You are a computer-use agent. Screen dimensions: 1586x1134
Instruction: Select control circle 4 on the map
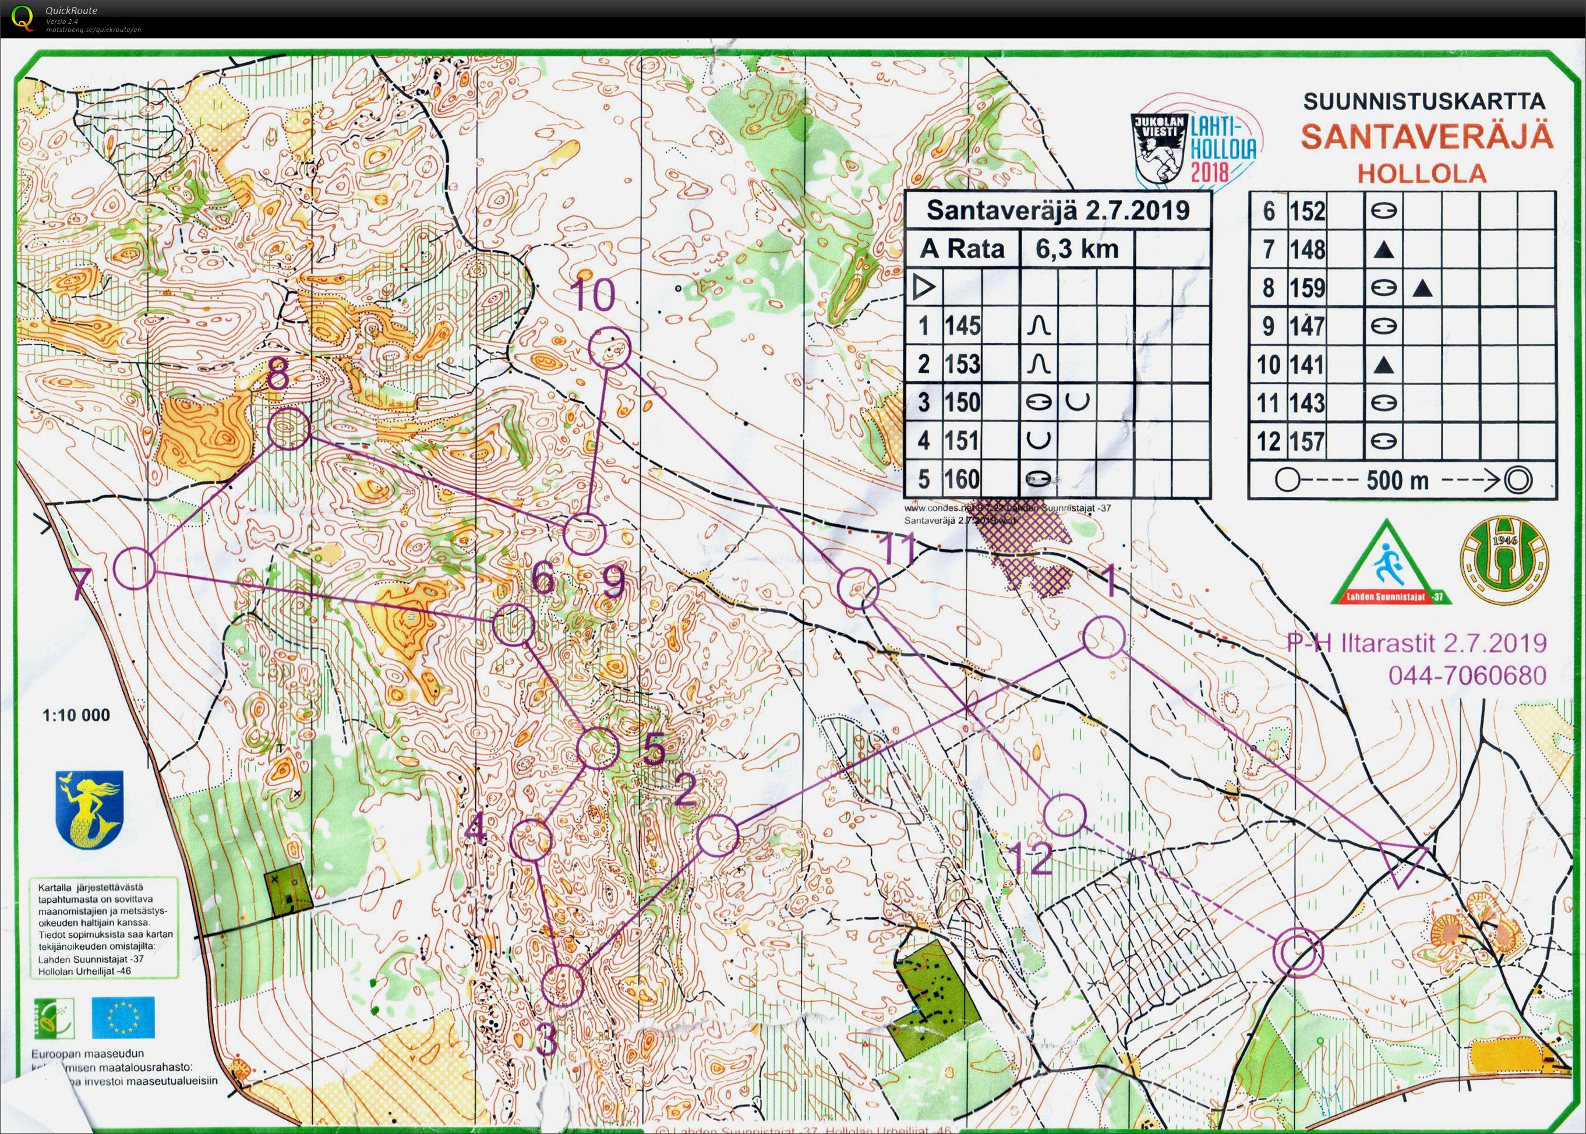531,839
